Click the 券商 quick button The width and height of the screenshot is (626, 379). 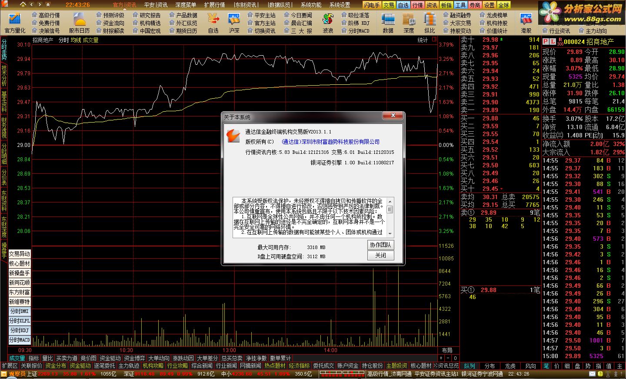[x=475, y=5]
